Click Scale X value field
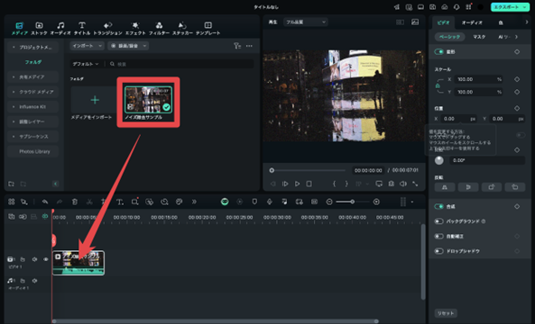The width and height of the screenshot is (535, 324). click(479, 79)
